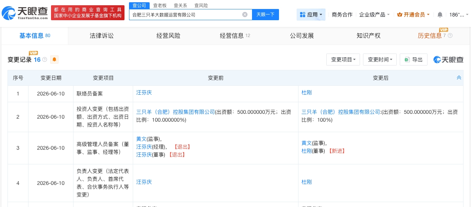Screen dimensions: 471x207
Task: Open the 应用 apps dropdown
Action: (x=311, y=15)
